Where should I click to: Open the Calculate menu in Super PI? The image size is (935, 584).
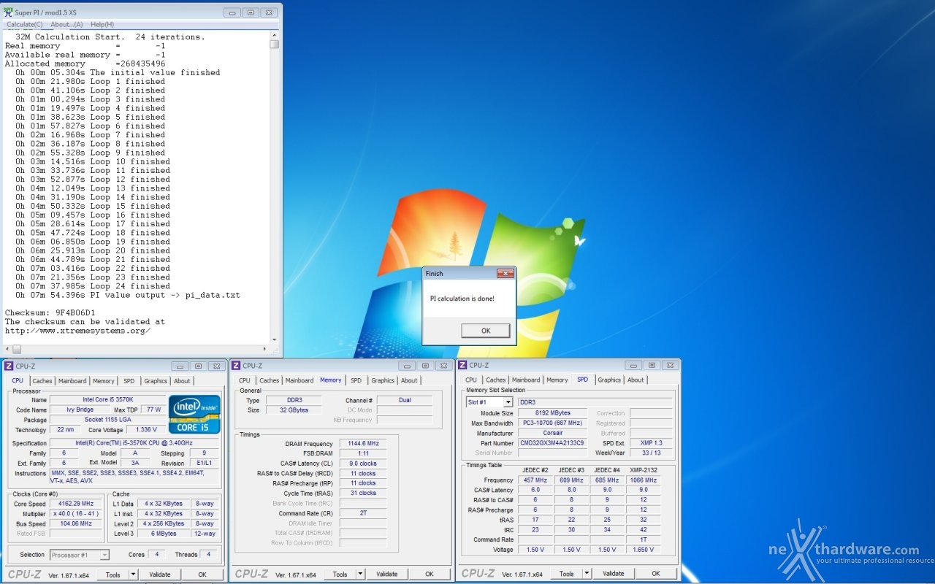point(25,24)
